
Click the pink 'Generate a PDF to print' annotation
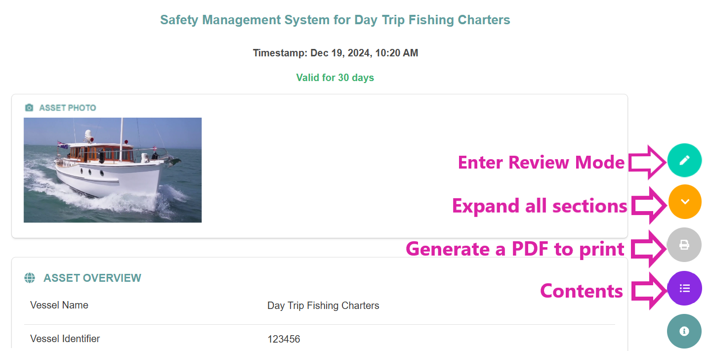point(515,249)
